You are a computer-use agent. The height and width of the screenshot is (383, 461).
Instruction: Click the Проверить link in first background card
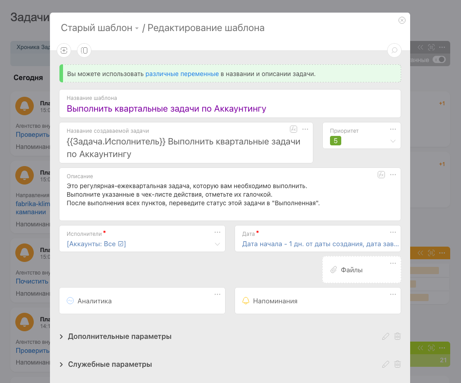pos(32,134)
